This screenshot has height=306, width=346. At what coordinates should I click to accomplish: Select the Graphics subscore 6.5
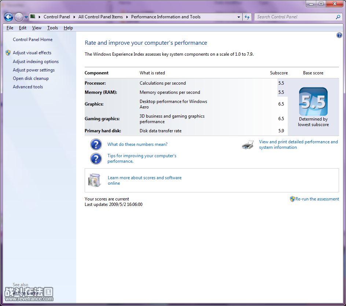point(281,104)
